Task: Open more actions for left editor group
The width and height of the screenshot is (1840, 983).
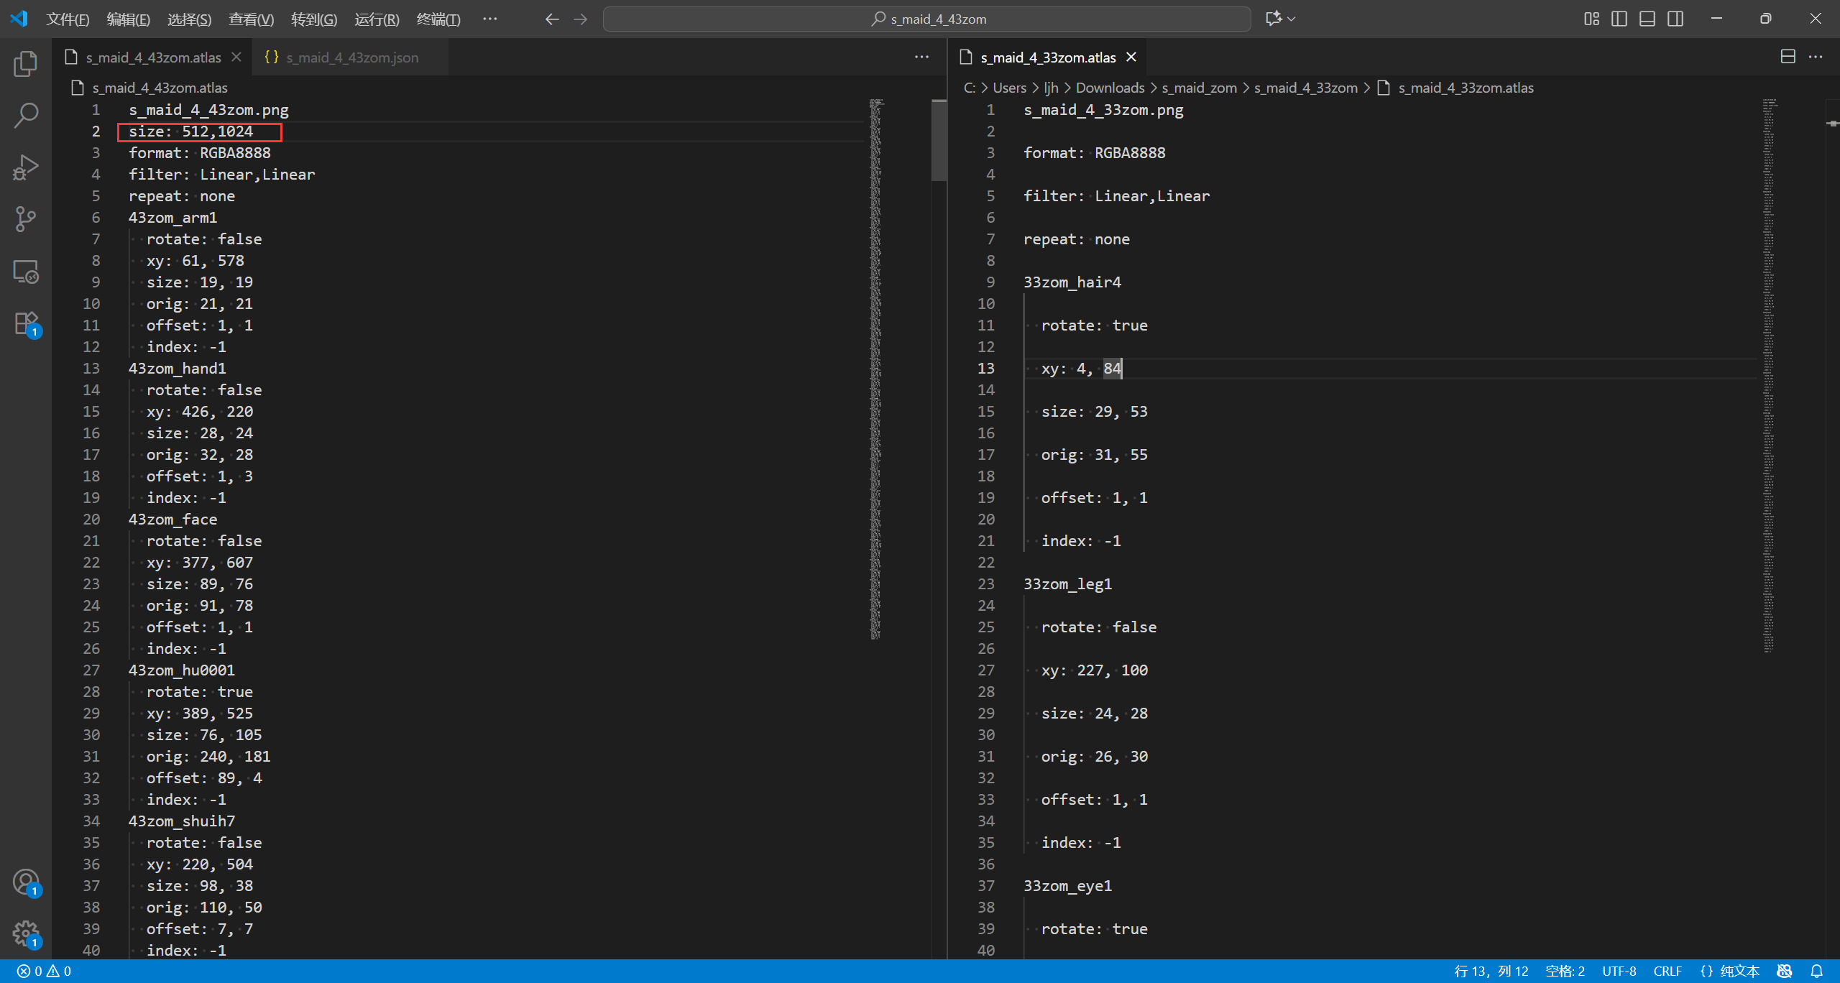Action: click(x=921, y=57)
